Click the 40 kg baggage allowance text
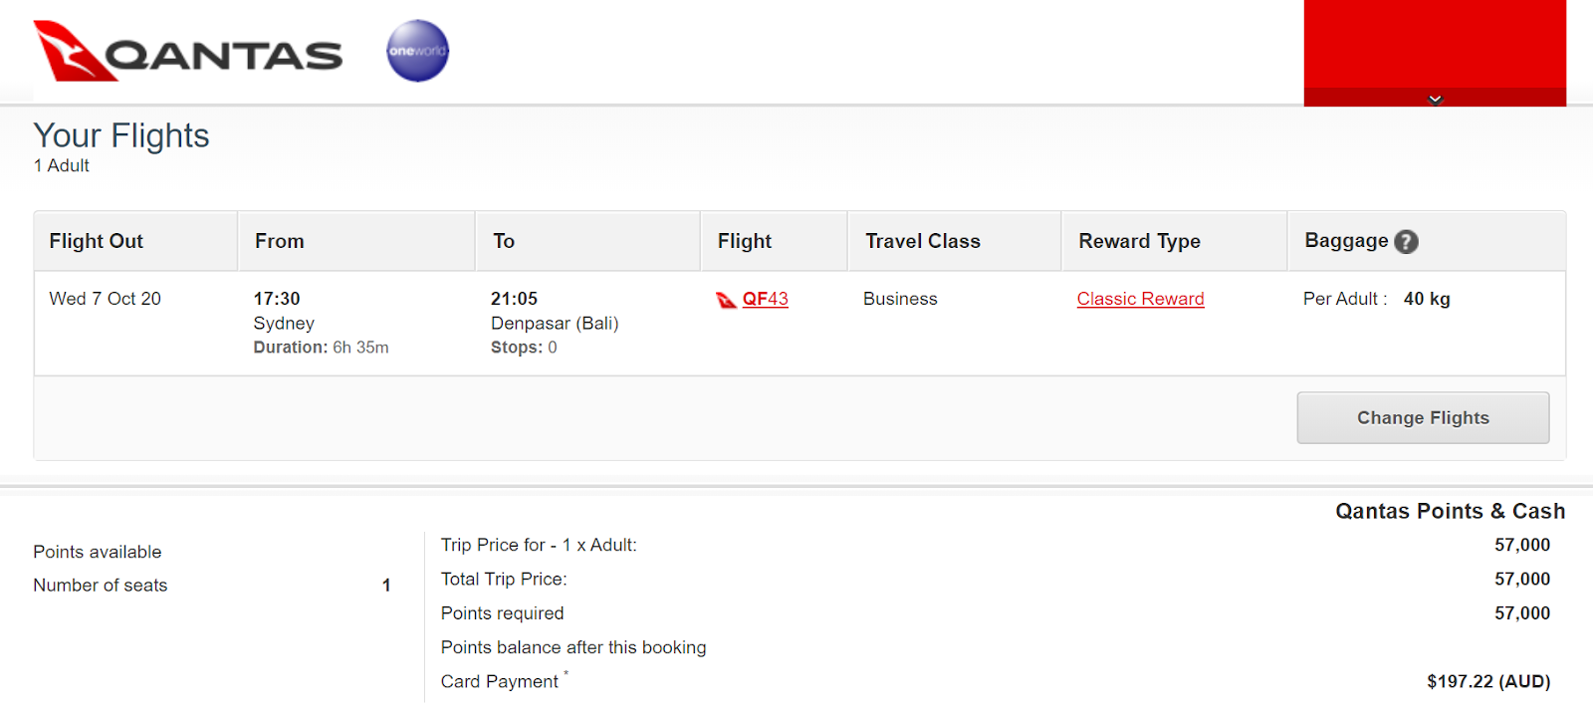This screenshot has width=1593, height=714. pyautogui.click(x=1427, y=299)
